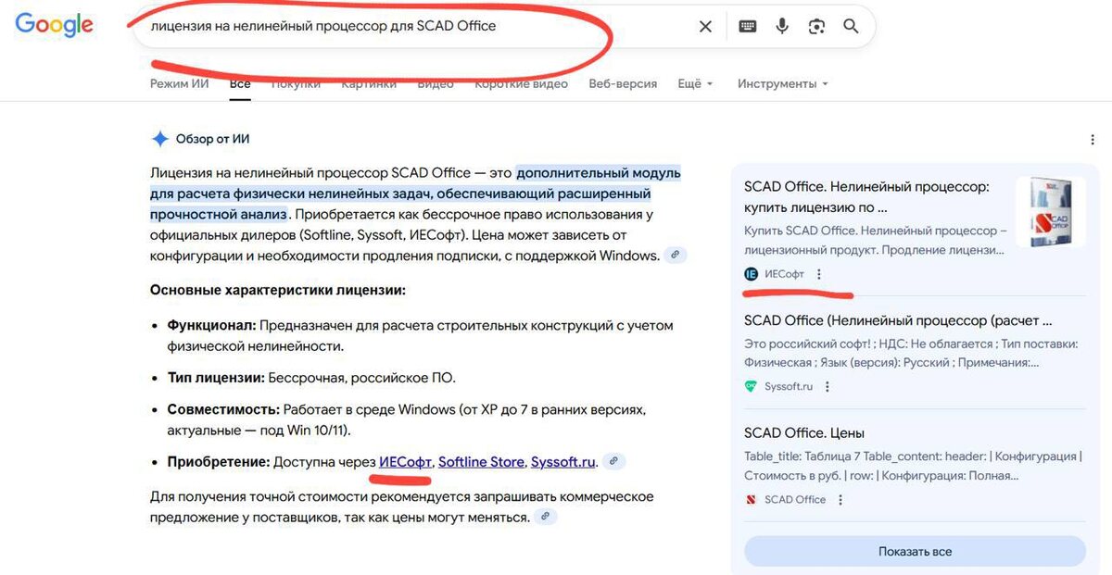Click the Обзор от ИИ label
The width and height of the screenshot is (1112, 575).
(x=212, y=139)
